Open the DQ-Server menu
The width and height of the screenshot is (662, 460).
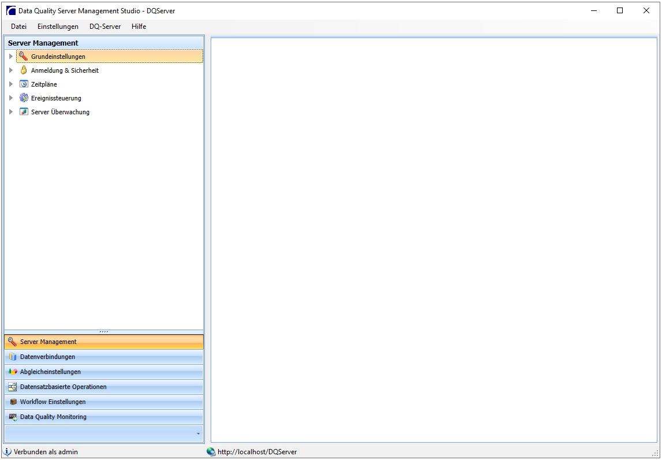click(105, 26)
